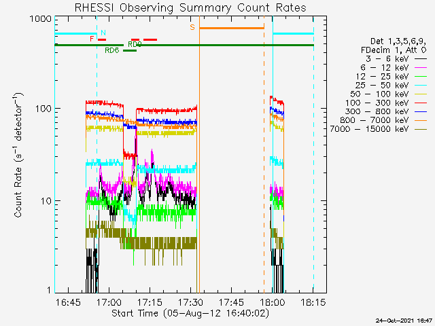Click the x-axis tick label '18:15'
This screenshot has width=435, height=326.
tap(313, 302)
